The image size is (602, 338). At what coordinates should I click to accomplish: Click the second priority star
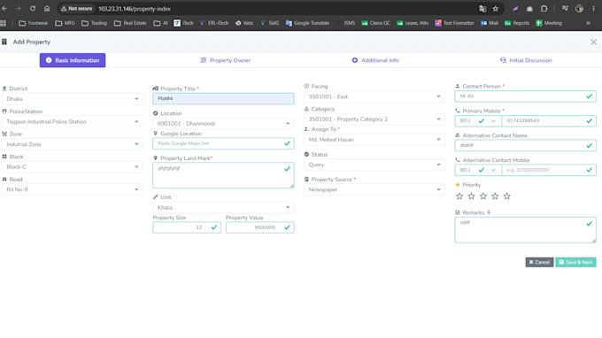pyautogui.click(x=471, y=196)
